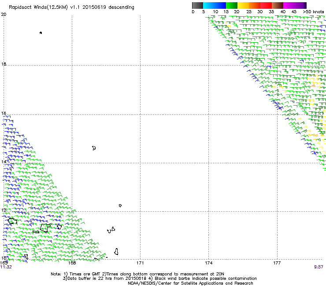Click the Rapidscat Winds chart title
326x286 pixels.
71,7
